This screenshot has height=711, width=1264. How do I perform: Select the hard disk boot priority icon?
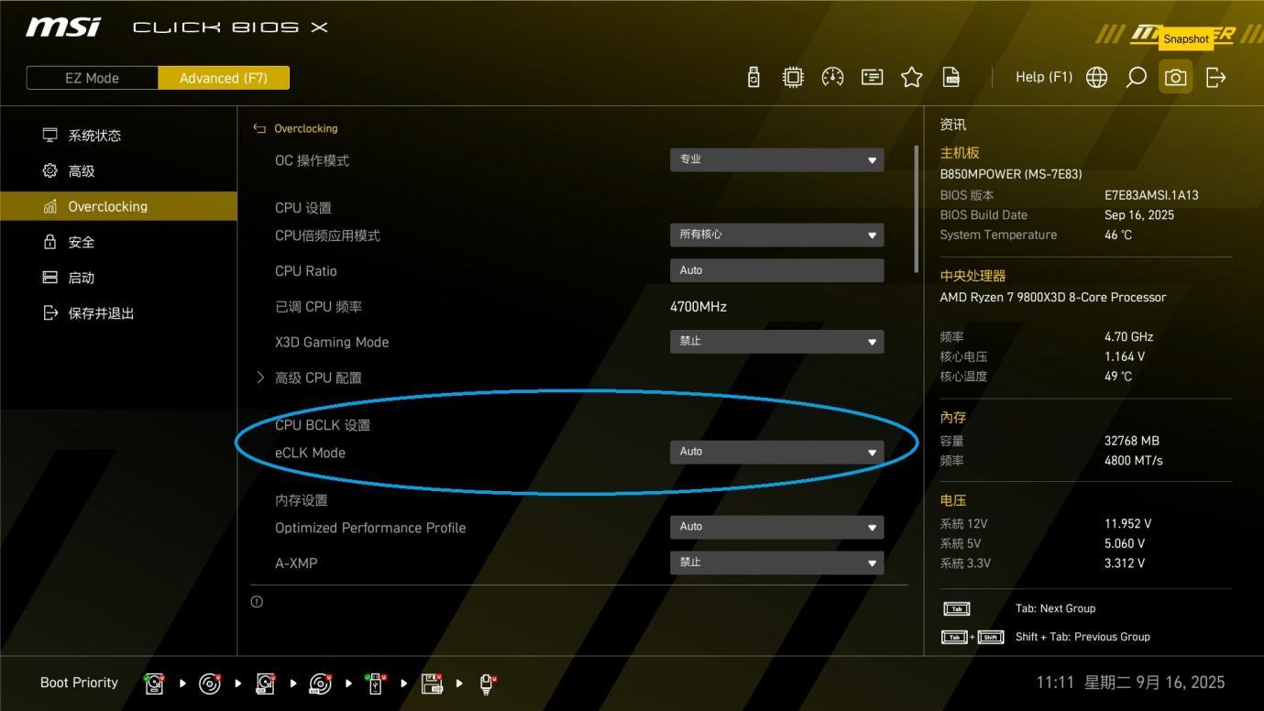[155, 684]
